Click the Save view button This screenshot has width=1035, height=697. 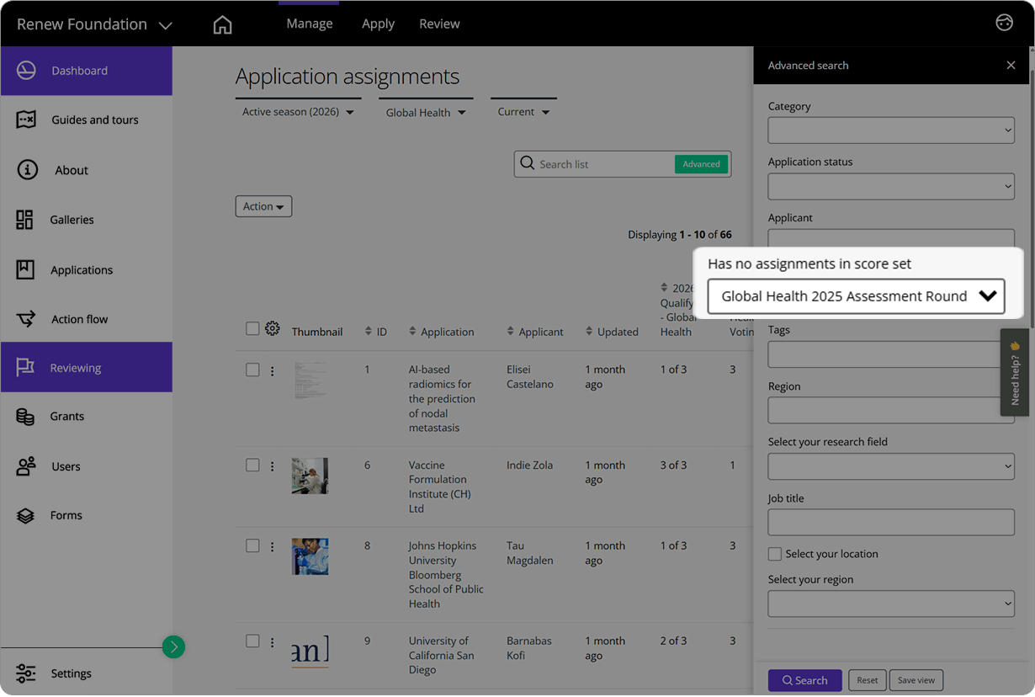916,680
